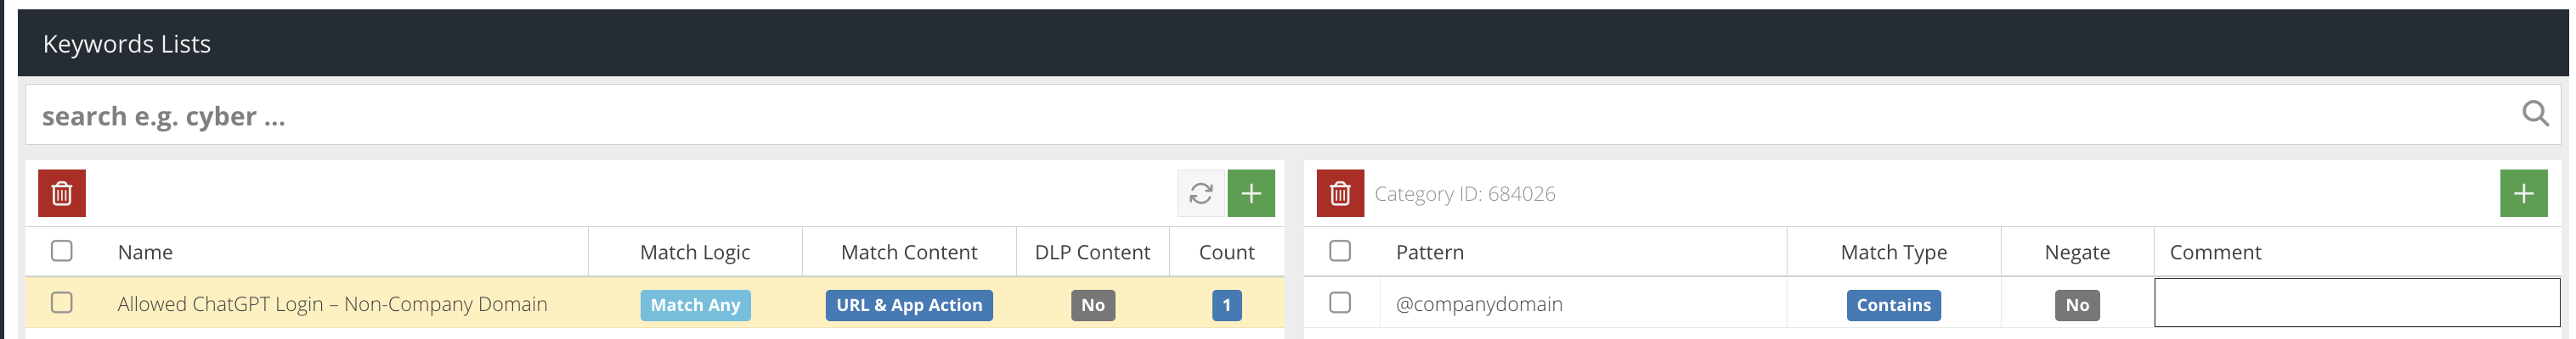Focus the keyword search field
The height and width of the screenshot is (339, 2576).
click(x=1270, y=115)
